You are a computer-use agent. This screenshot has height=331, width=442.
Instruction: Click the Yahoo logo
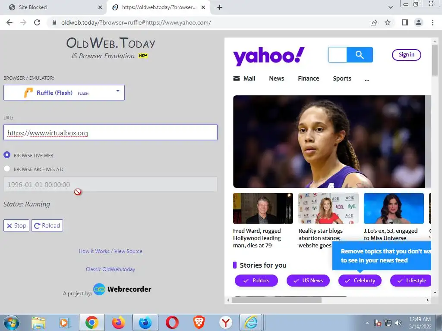[x=268, y=56]
